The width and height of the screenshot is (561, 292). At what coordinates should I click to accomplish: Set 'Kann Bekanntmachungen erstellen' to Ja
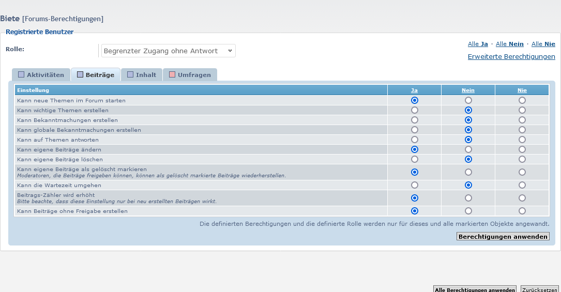click(x=414, y=120)
